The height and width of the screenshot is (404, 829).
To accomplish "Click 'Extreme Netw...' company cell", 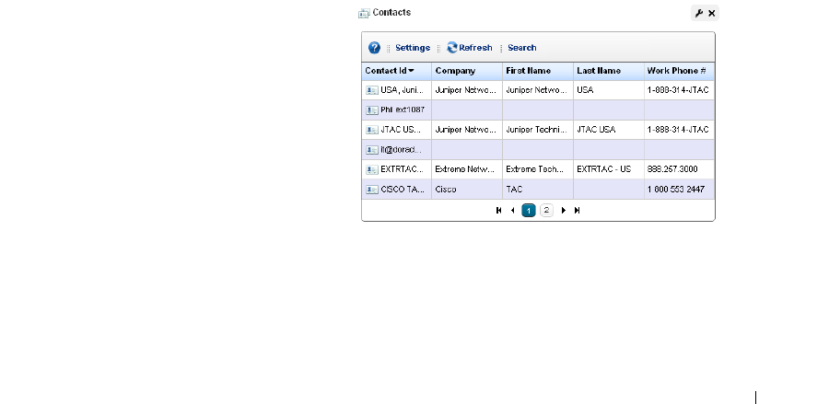I will [467, 169].
